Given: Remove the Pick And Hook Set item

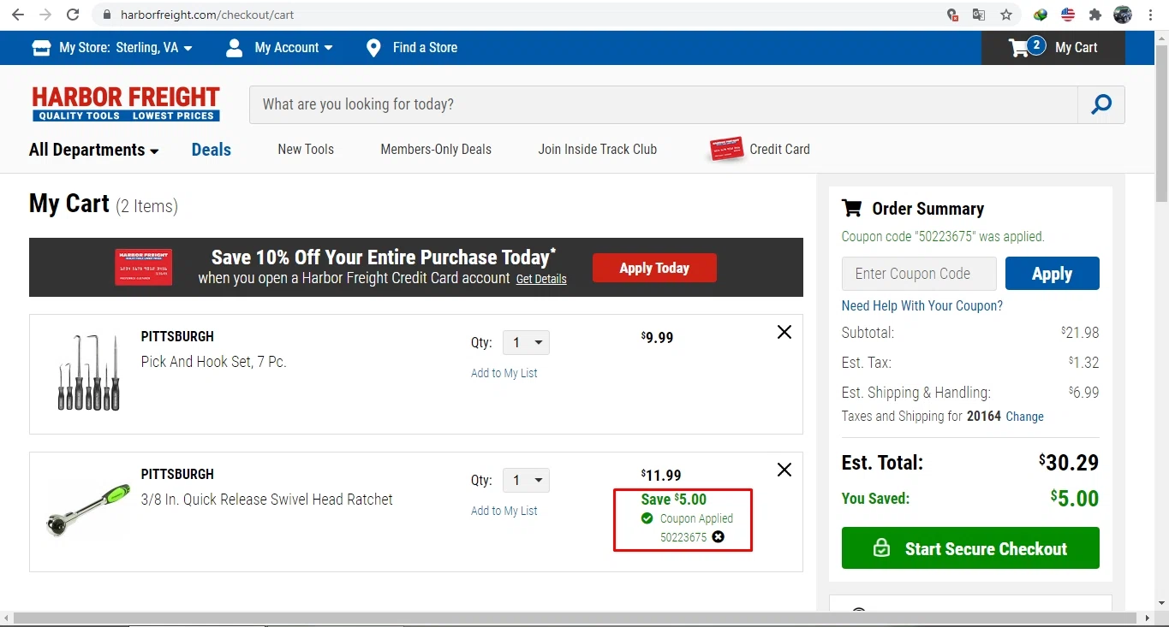Looking at the screenshot, I should 784,332.
